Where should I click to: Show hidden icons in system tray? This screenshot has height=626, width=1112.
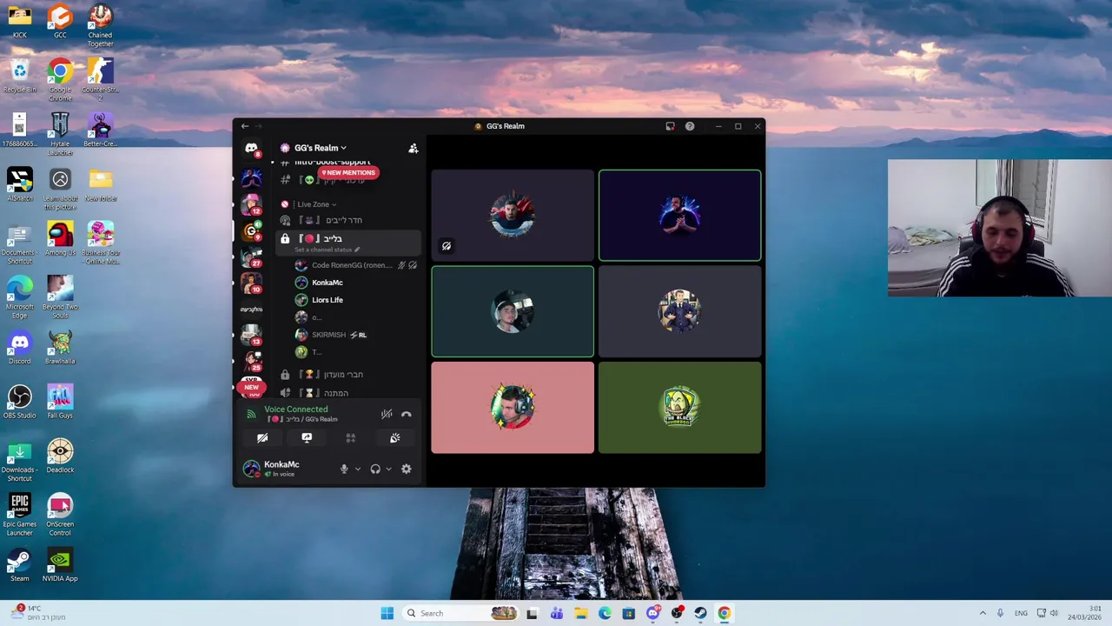point(983,613)
